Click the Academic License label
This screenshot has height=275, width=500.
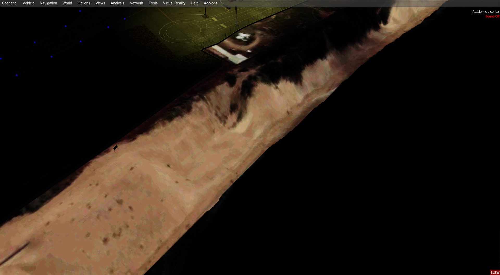pyautogui.click(x=485, y=12)
